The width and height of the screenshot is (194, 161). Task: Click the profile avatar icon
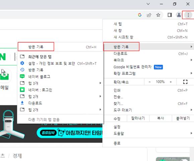pos(179,15)
